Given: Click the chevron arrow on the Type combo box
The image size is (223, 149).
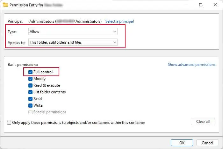Looking at the screenshot, I should point(114,32).
